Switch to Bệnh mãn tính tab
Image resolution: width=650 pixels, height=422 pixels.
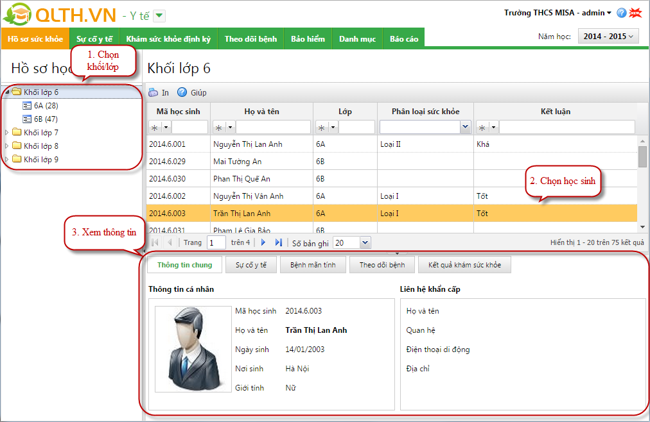(x=313, y=265)
